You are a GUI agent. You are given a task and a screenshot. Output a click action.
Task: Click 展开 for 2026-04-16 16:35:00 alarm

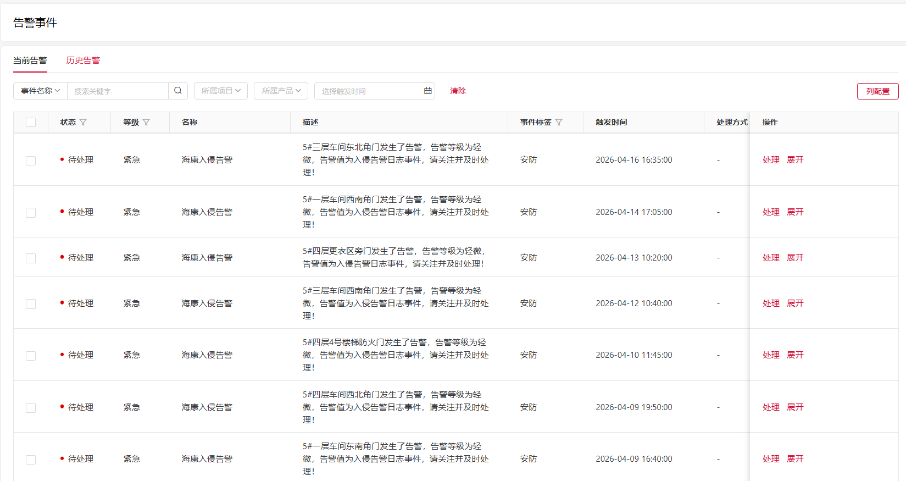coord(795,160)
